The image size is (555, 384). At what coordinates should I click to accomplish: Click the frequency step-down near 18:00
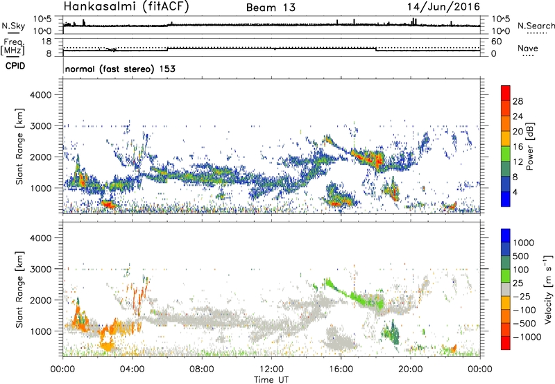pos(376,49)
